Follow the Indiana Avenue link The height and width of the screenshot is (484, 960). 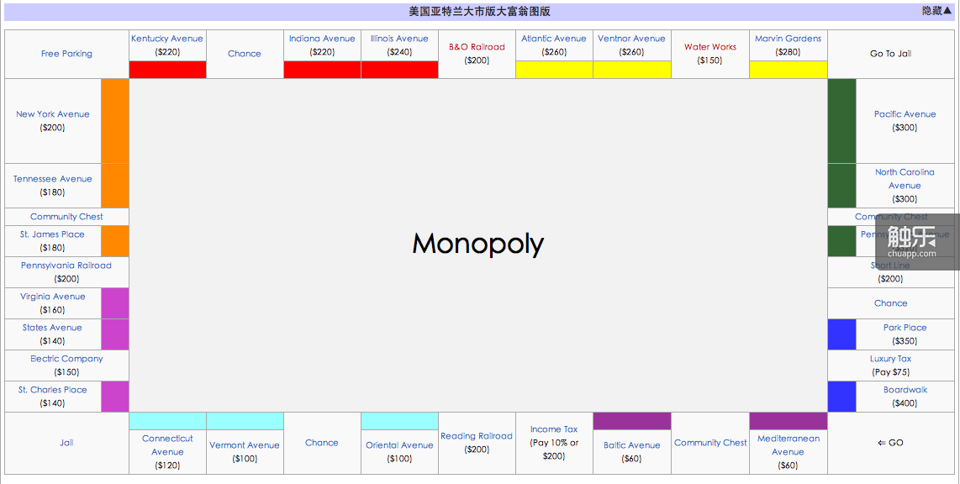click(322, 39)
